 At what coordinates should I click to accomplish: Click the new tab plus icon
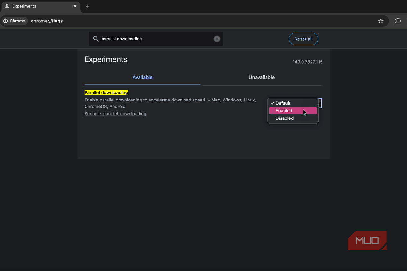(x=87, y=6)
